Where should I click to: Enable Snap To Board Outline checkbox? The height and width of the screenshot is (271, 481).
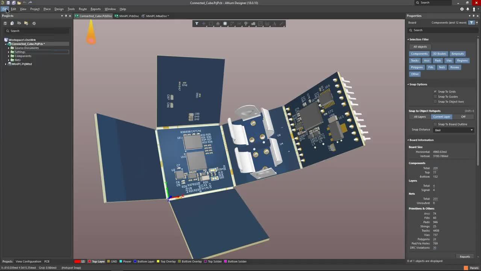tap(435, 124)
